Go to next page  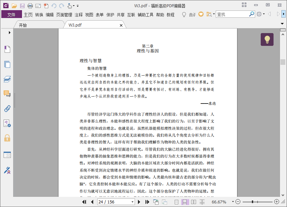click(x=139, y=202)
